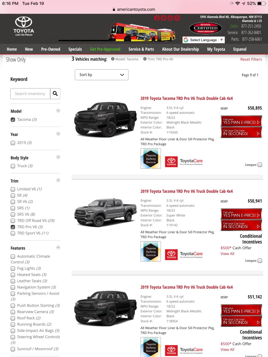This screenshot has height=357, width=268.
Task: Check the TRD Sport V6 checkbox
Action: coord(13,233)
